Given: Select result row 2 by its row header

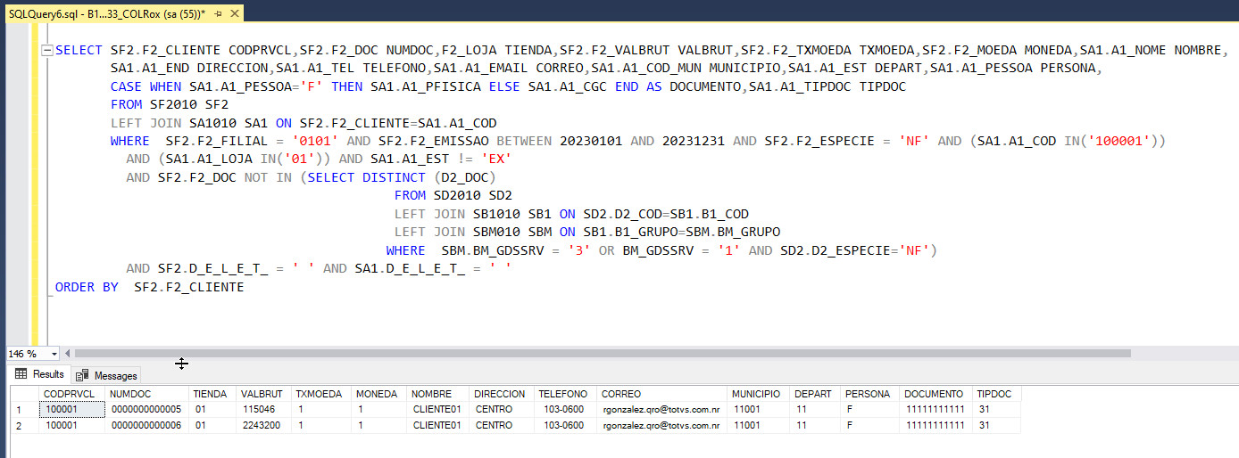Looking at the screenshot, I should click(x=24, y=426).
